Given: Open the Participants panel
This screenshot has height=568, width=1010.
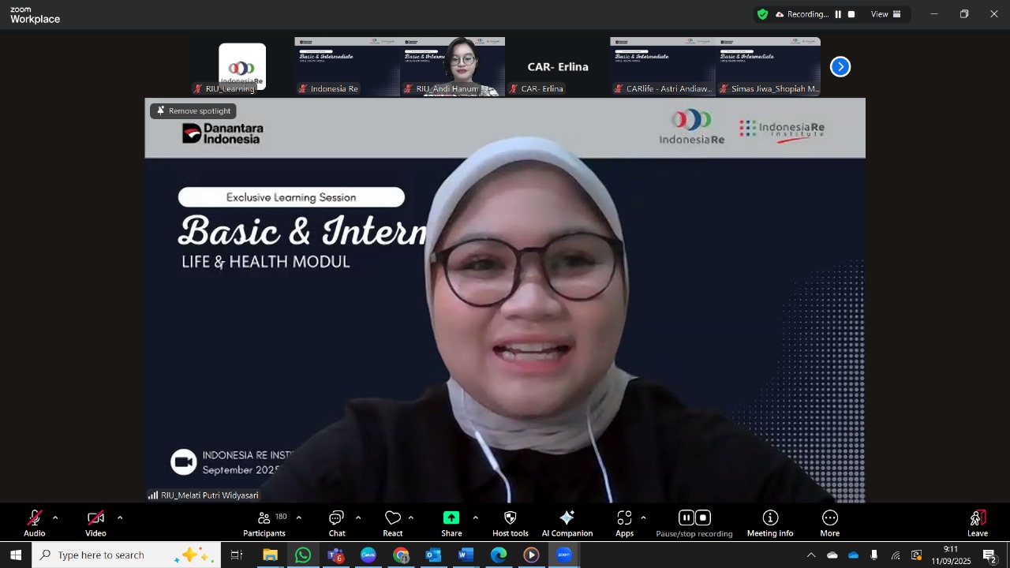Looking at the screenshot, I should tap(264, 522).
